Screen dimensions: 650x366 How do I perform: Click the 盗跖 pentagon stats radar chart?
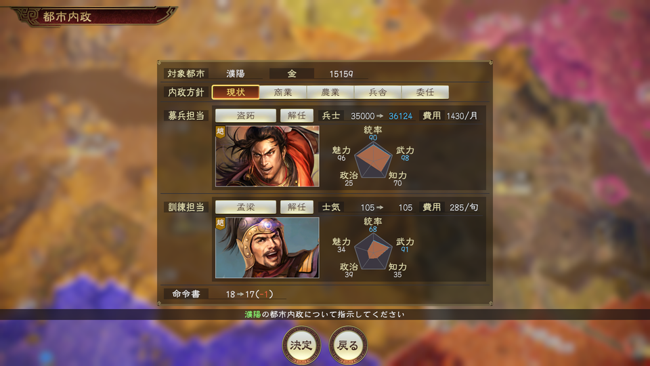[373, 160]
